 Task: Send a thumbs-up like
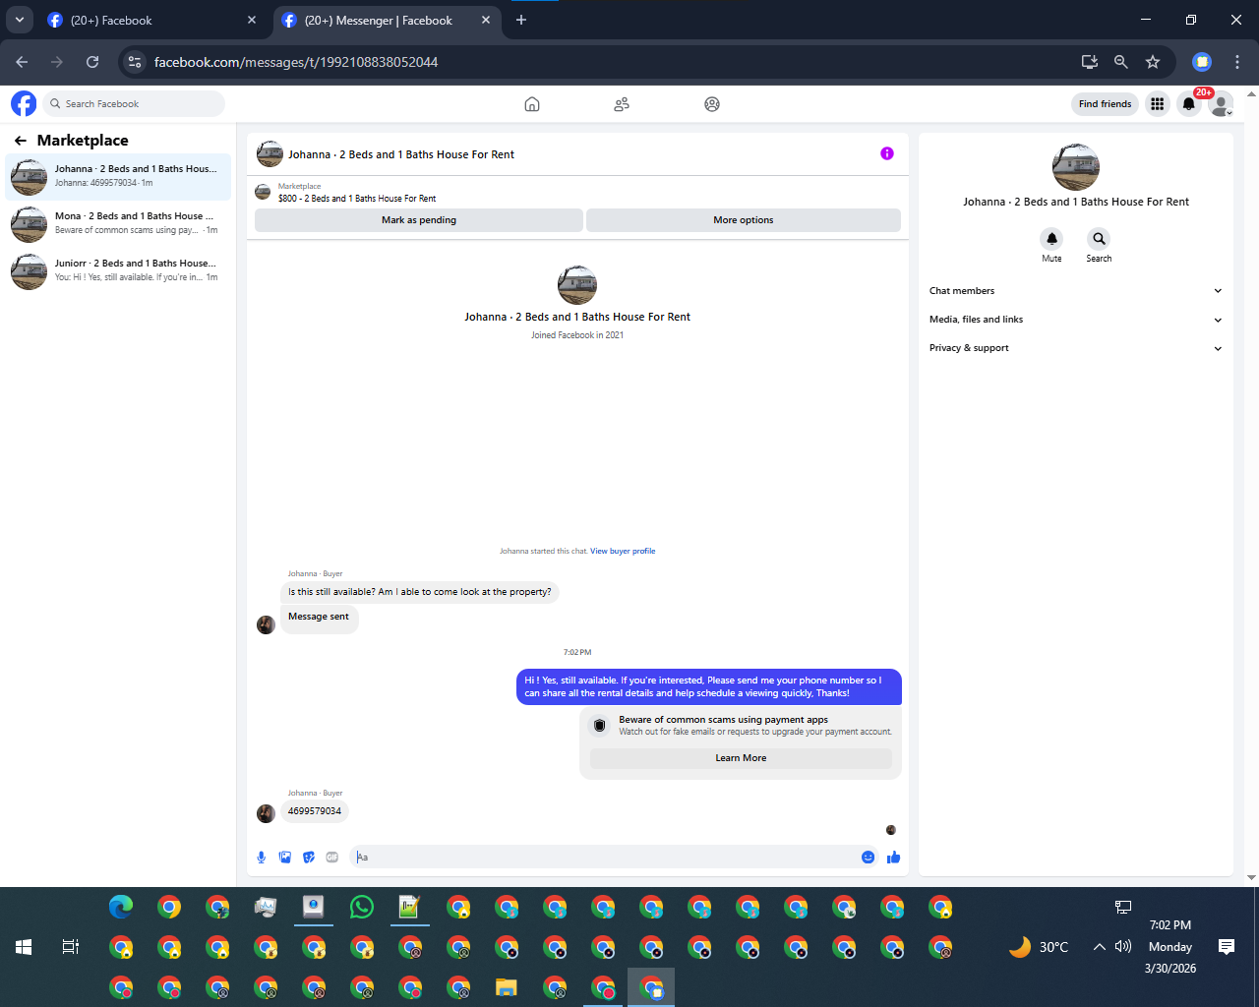[893, 858]
